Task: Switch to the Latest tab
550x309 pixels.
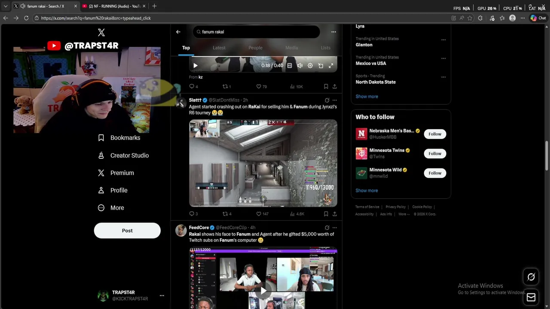Action: coord(219,48)
